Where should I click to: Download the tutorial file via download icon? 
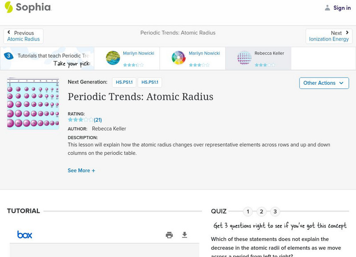tap(185, 235)
